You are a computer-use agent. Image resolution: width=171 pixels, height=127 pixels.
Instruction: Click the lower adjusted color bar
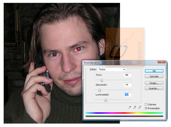tap(124, 116)
